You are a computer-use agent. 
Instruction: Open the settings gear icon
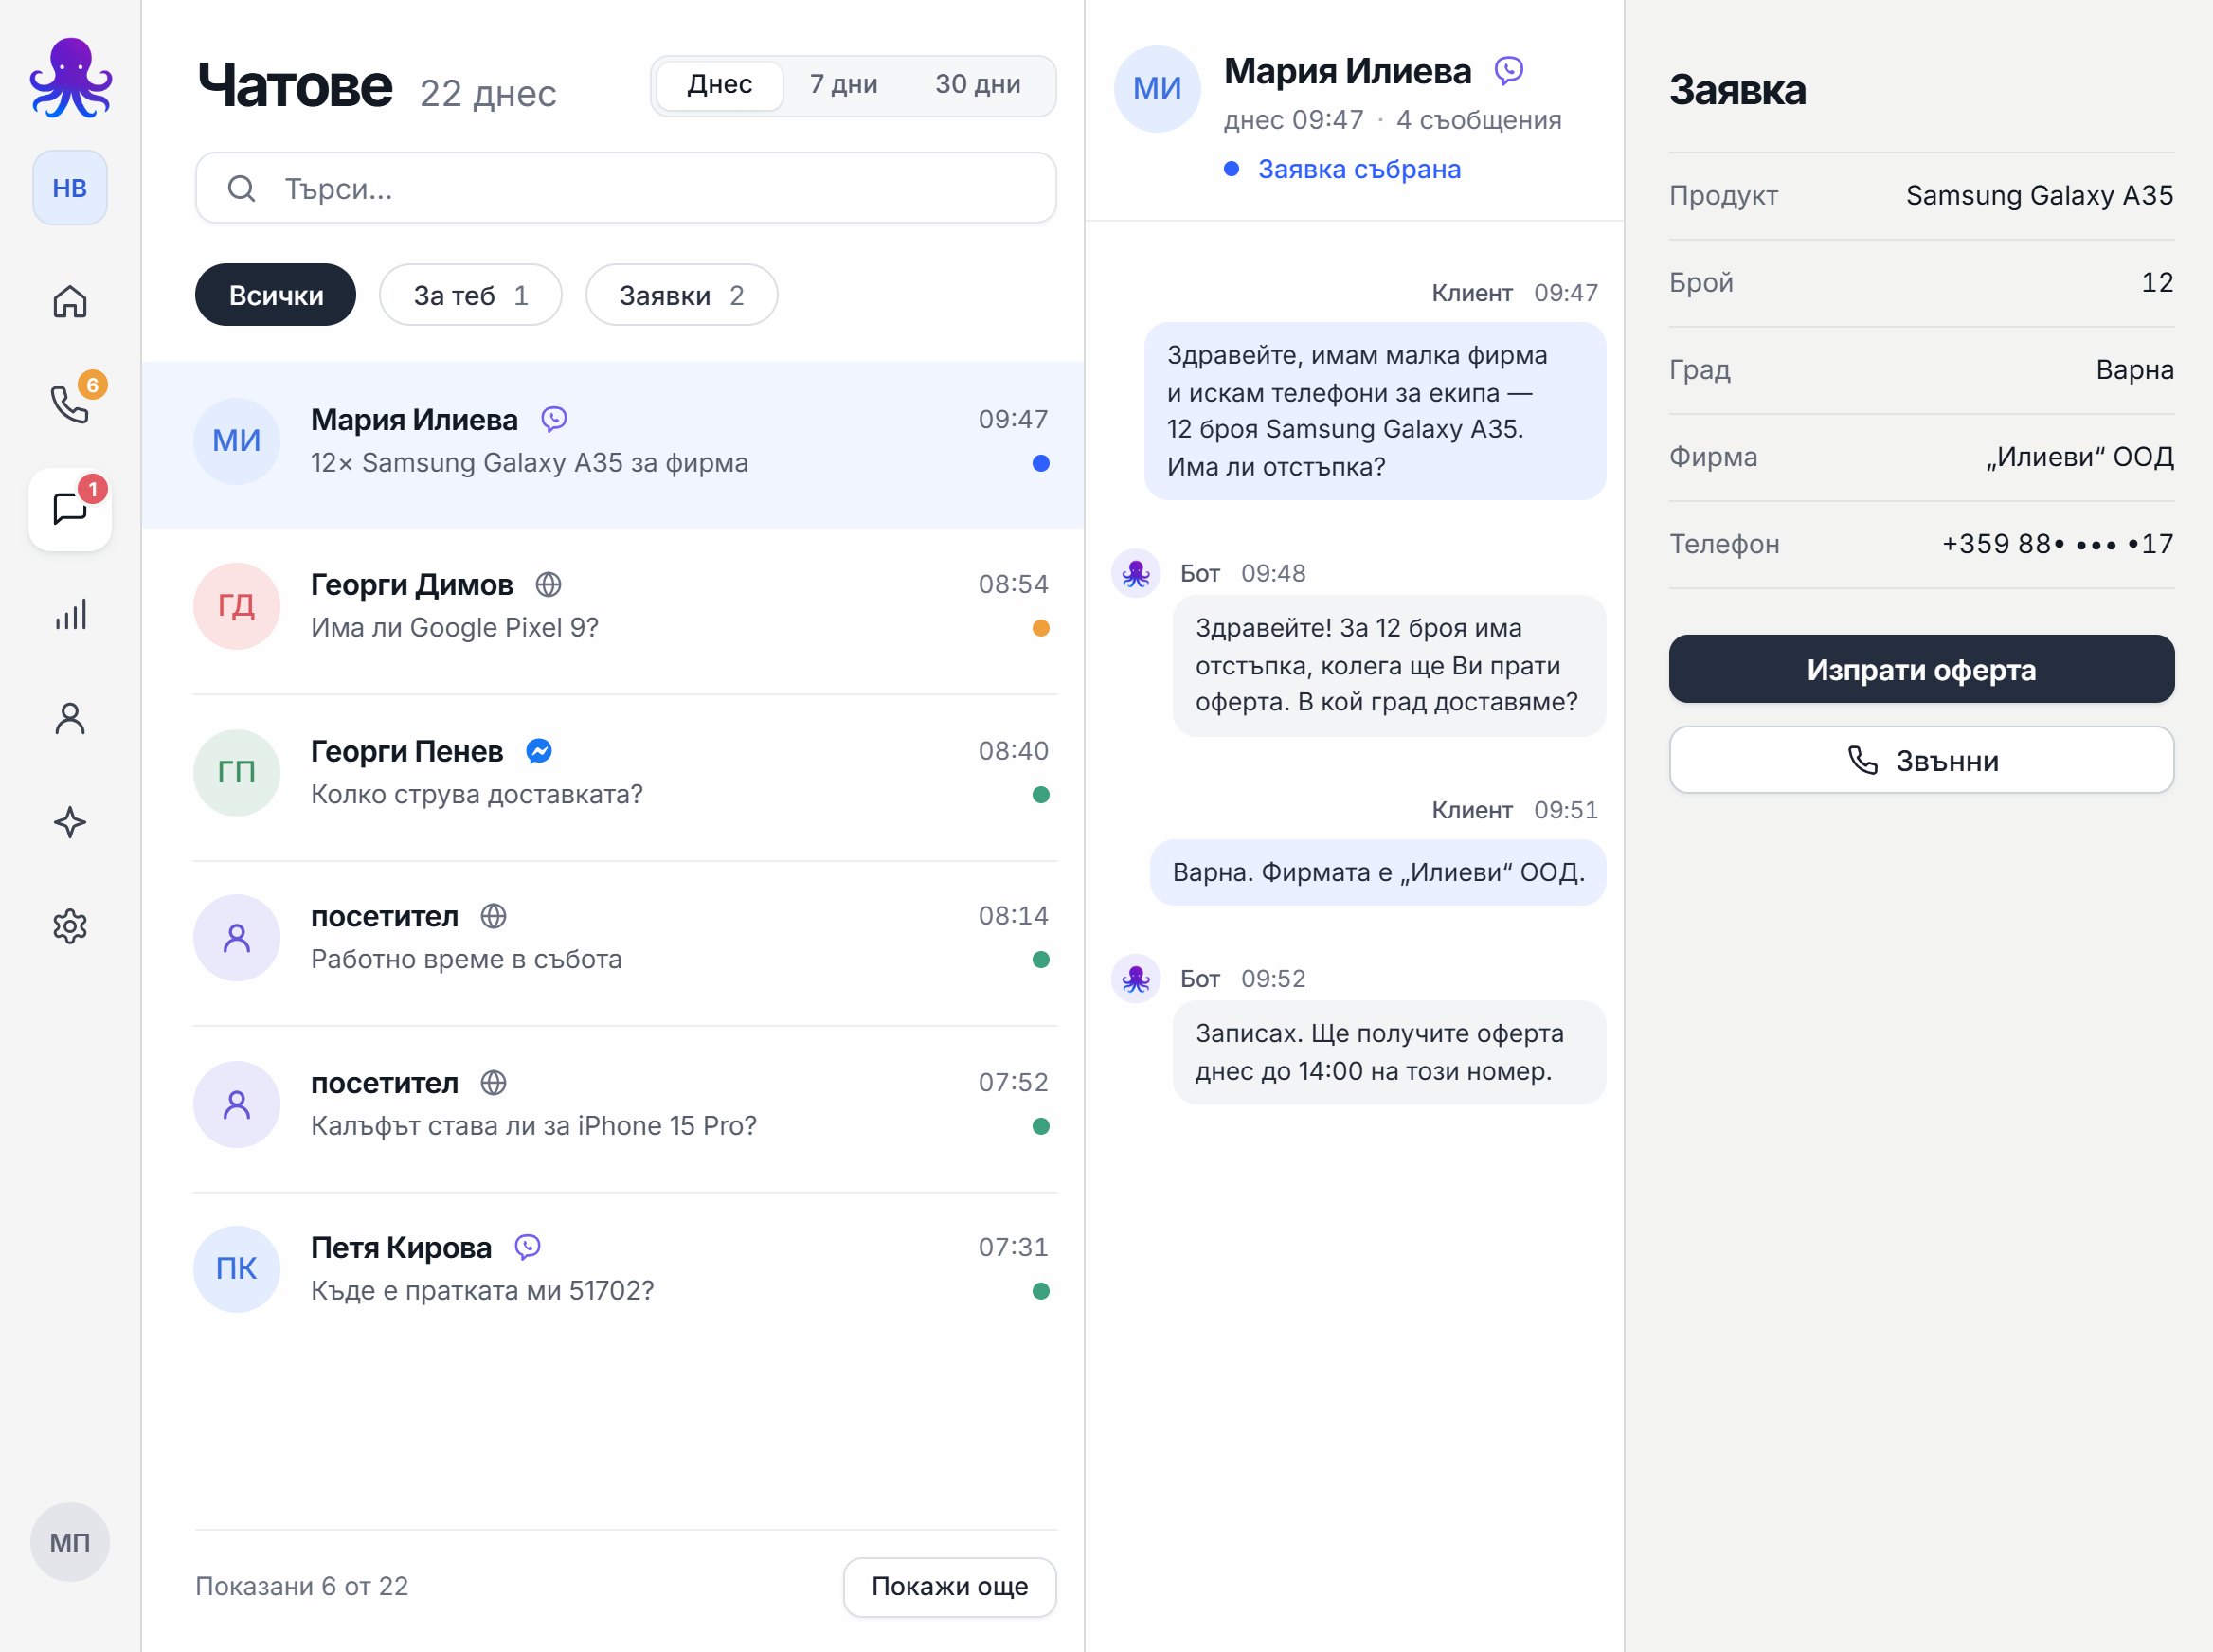(x=70, y=926)
